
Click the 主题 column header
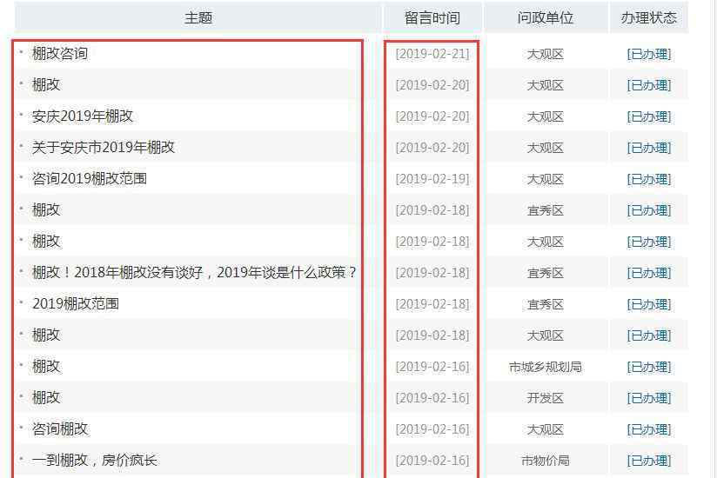(x=198, y=17)
